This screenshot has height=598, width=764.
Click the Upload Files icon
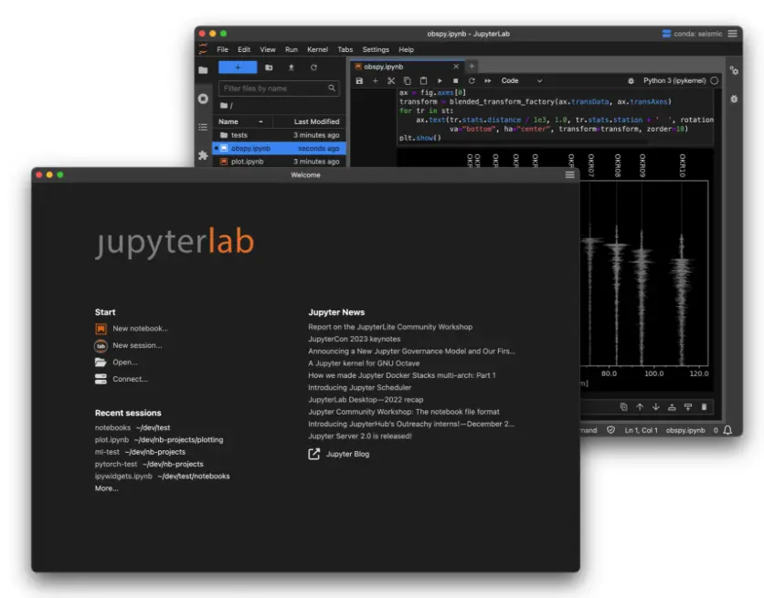coord(291,68)
